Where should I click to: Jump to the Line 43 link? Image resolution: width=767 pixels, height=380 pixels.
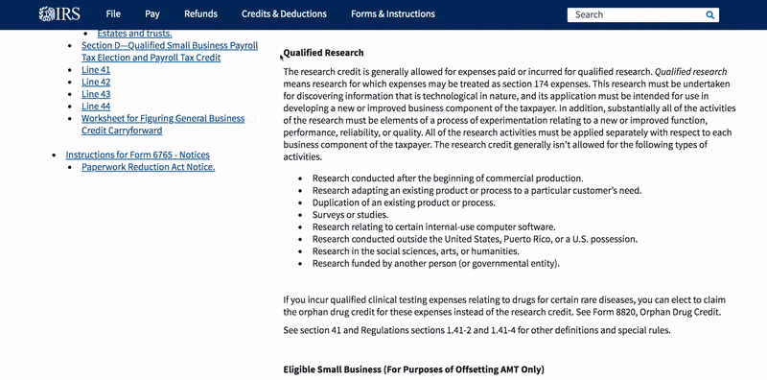(x=96, y=94)
